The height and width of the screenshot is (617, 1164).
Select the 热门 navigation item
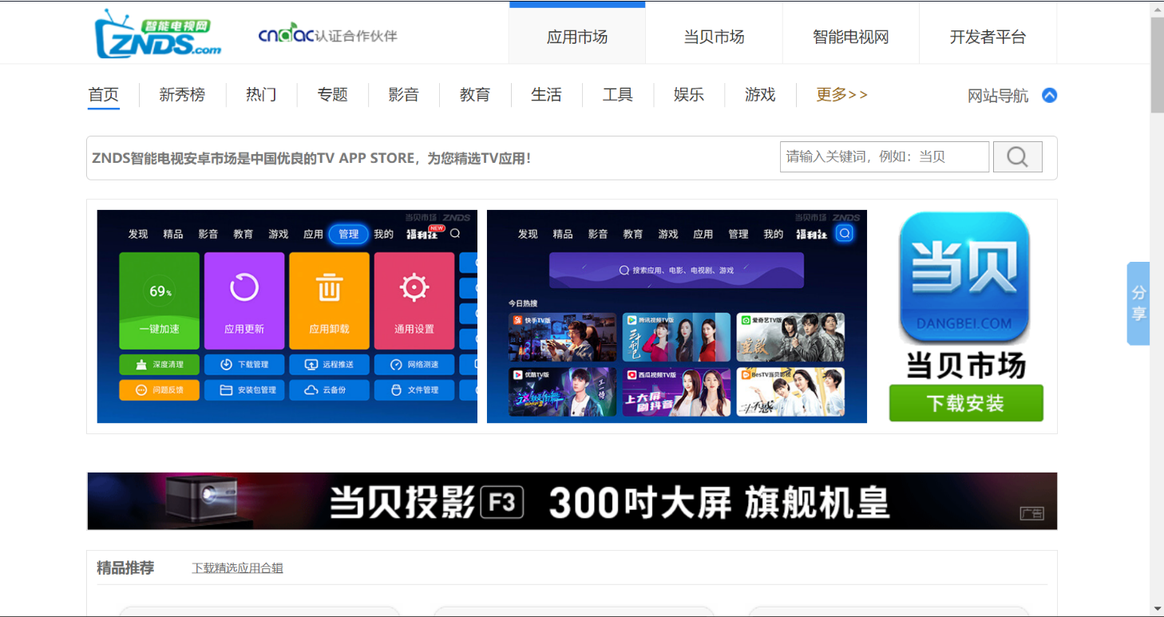261,95
